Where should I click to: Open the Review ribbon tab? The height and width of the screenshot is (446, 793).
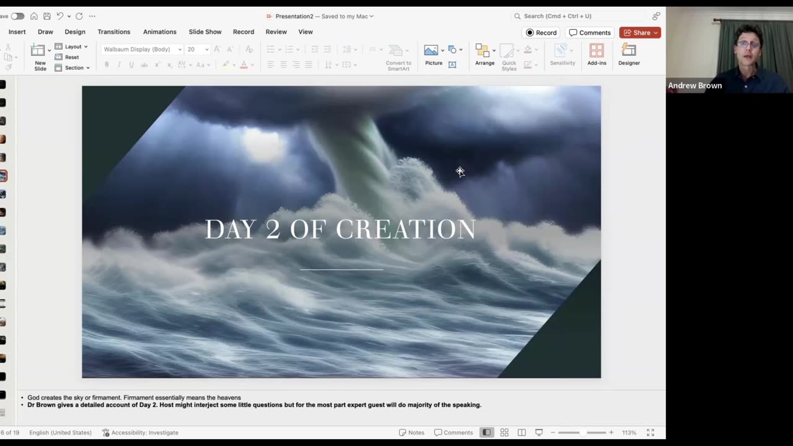click(x=276, y=32)
